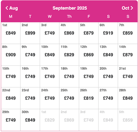Image resolution: width=138 pixels, height=132 pixels.
Task: Select 2nd September priced £899
Action: pos(30,33)
